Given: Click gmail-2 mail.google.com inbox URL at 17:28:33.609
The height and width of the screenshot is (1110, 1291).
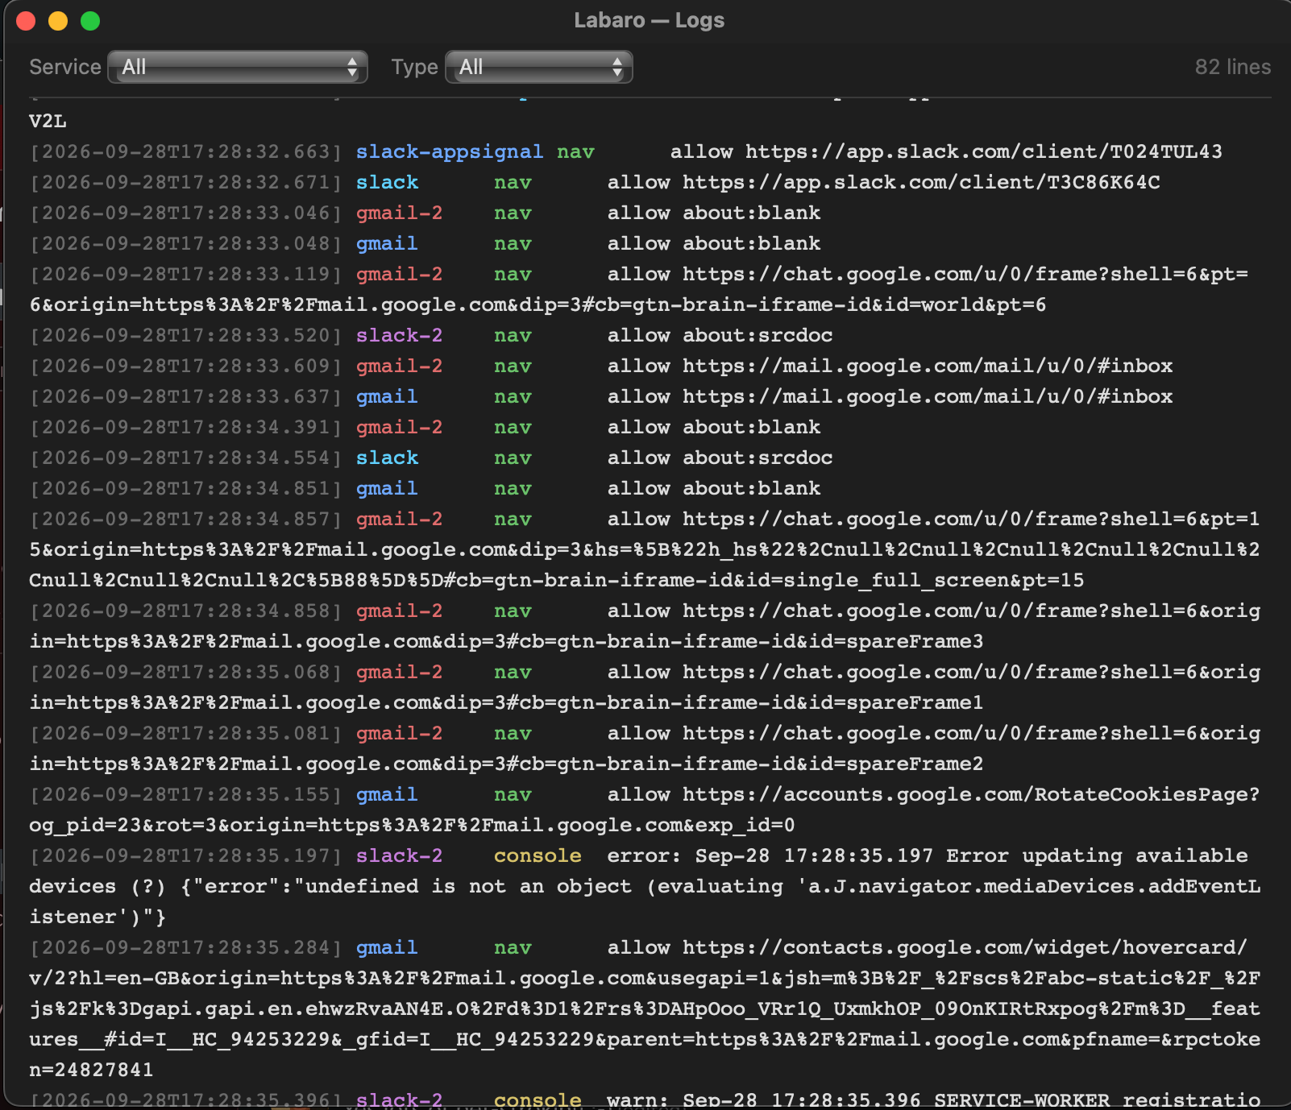Looking at the screenshot, I should 928,366.
